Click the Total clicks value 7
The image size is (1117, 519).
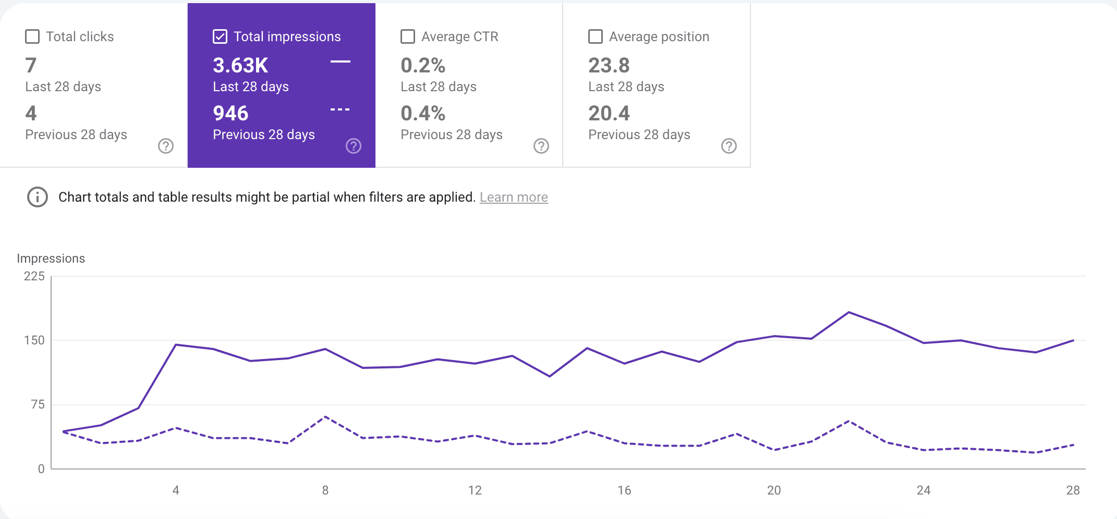pyautogui.click(x=31, y=66)
